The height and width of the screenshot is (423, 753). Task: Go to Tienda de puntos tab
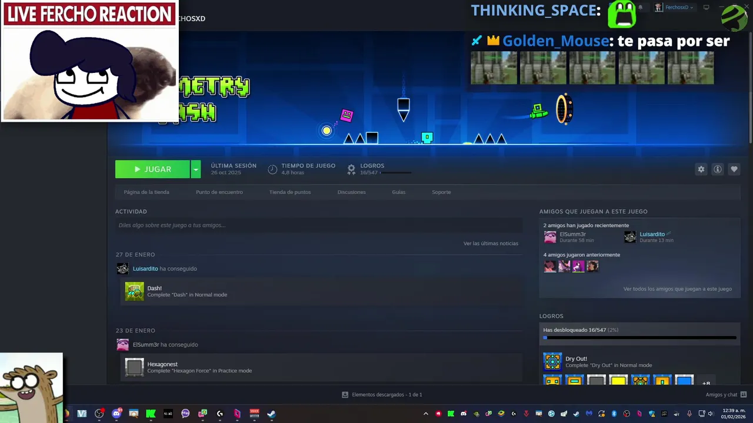pyautogui.click(x=290, y=192)
